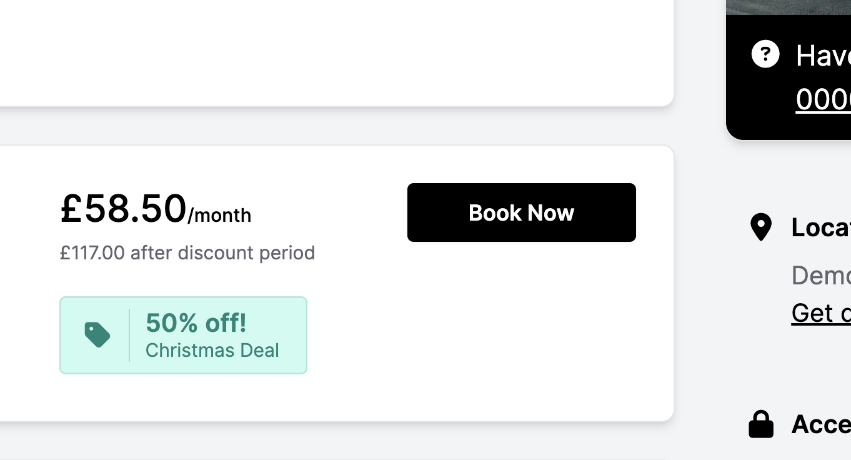Click the padlock access icon
The width and height of the screenshot is (851, 460).
point(761,424)
